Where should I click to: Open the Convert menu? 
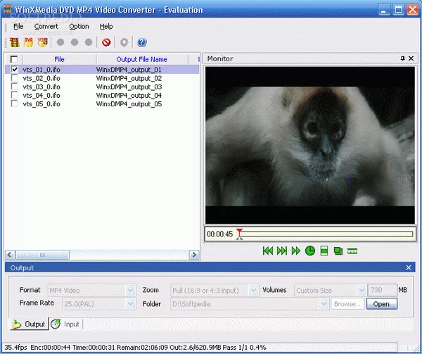[46, 27]
